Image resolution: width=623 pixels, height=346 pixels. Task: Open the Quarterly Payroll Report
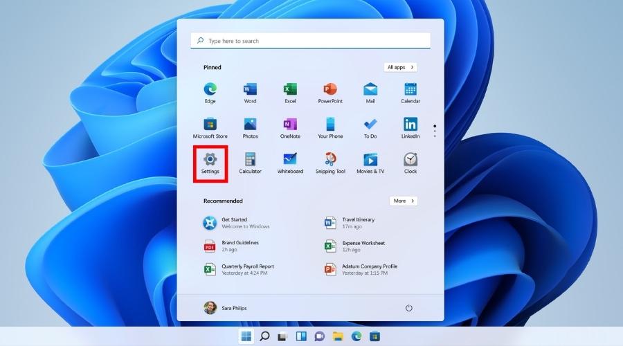238,269
